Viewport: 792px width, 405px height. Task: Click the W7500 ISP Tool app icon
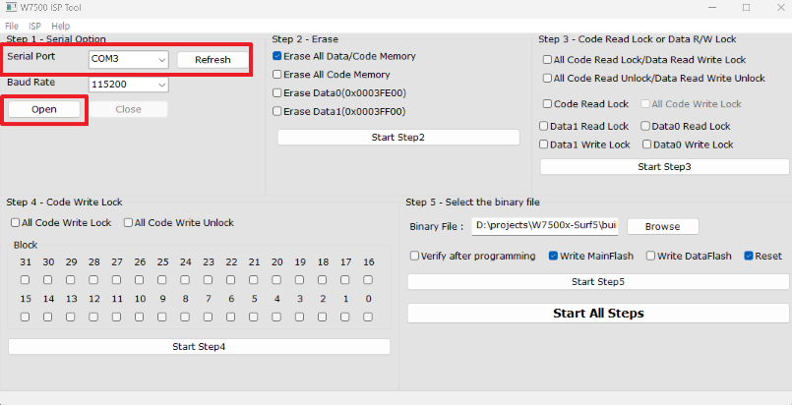[x=10, y=7]
